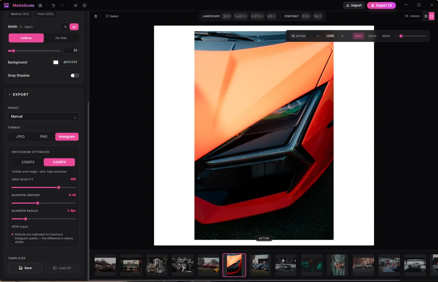Set zoom to 200% preset
Viewport: 438px width, 282px height.
coord(372,36)
